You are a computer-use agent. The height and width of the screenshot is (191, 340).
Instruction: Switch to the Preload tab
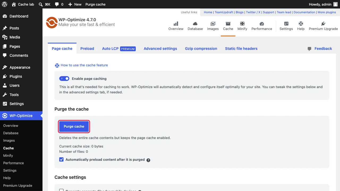(87, 49)
